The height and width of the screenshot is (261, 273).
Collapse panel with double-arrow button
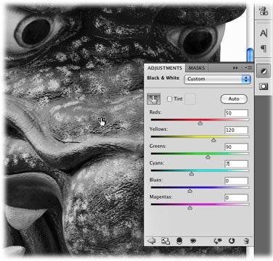pyautogui.click(x=235, y=68)
